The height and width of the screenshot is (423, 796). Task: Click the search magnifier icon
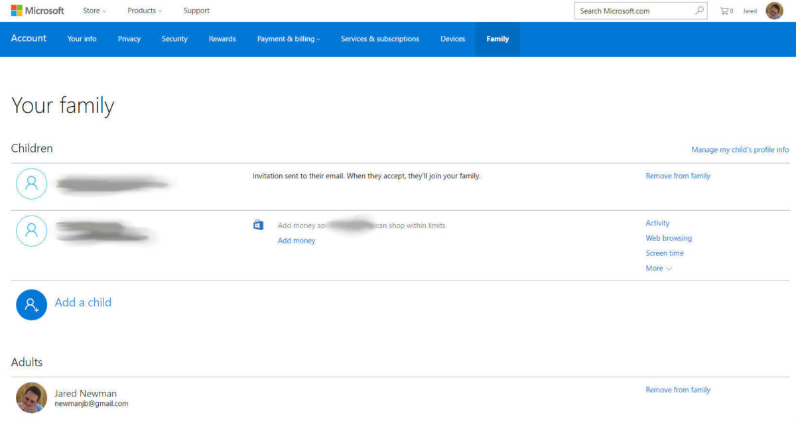click(699, 11)
